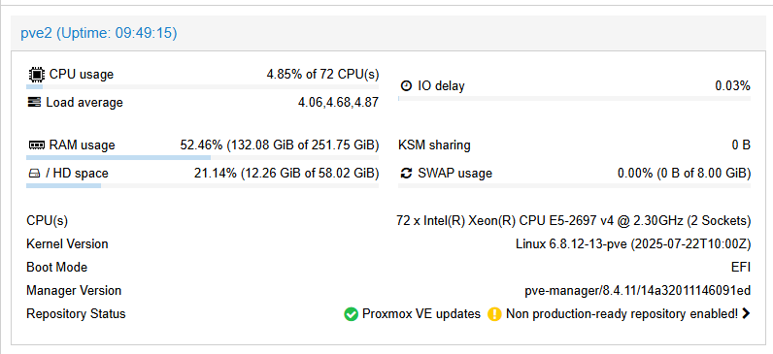The width and height of the screenshot is (773, 354).
Task: Click the KSM sharing label
Action: pos(434,145)
